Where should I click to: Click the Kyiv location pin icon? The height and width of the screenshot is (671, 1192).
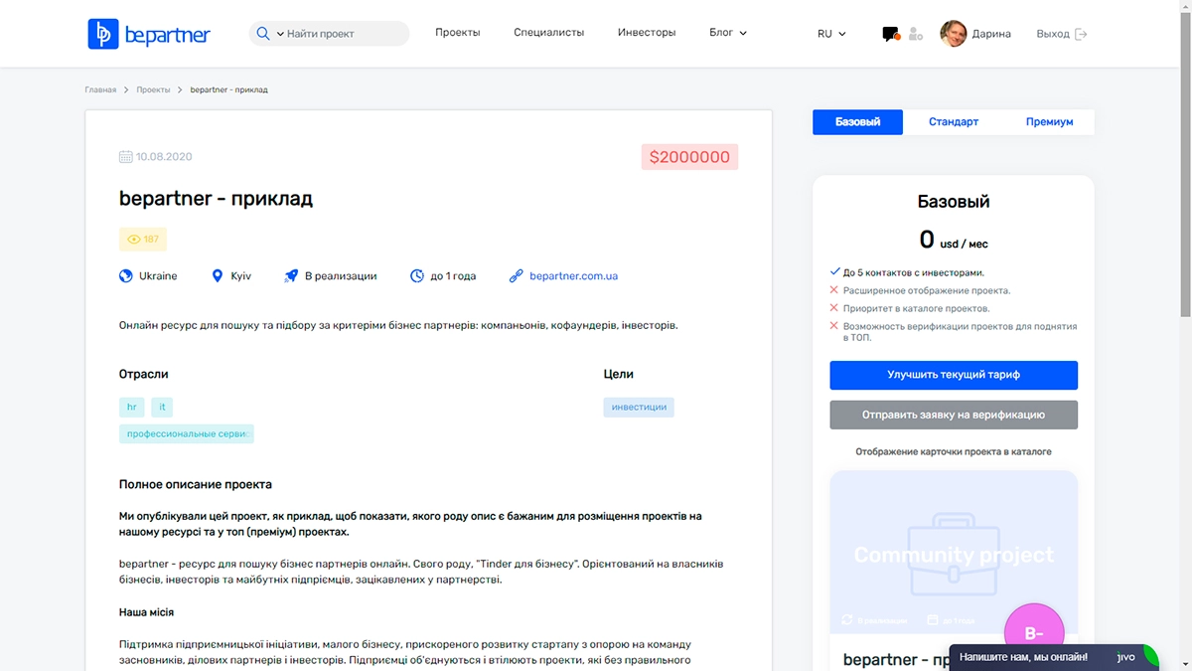point(218,276)
